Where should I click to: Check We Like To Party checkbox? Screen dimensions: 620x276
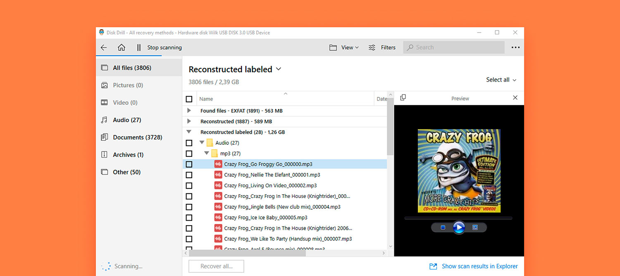189,239
